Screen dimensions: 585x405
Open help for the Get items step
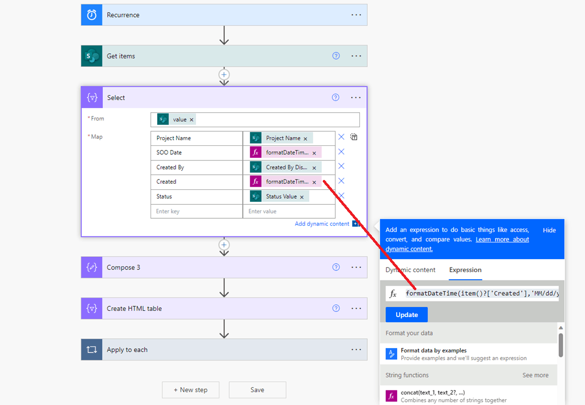tap(336, 56)
